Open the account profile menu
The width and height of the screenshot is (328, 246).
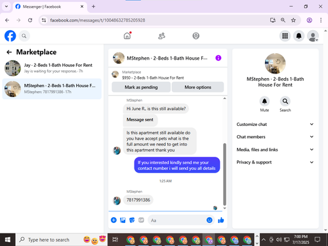pyautogui.click(x=313, y=36)
